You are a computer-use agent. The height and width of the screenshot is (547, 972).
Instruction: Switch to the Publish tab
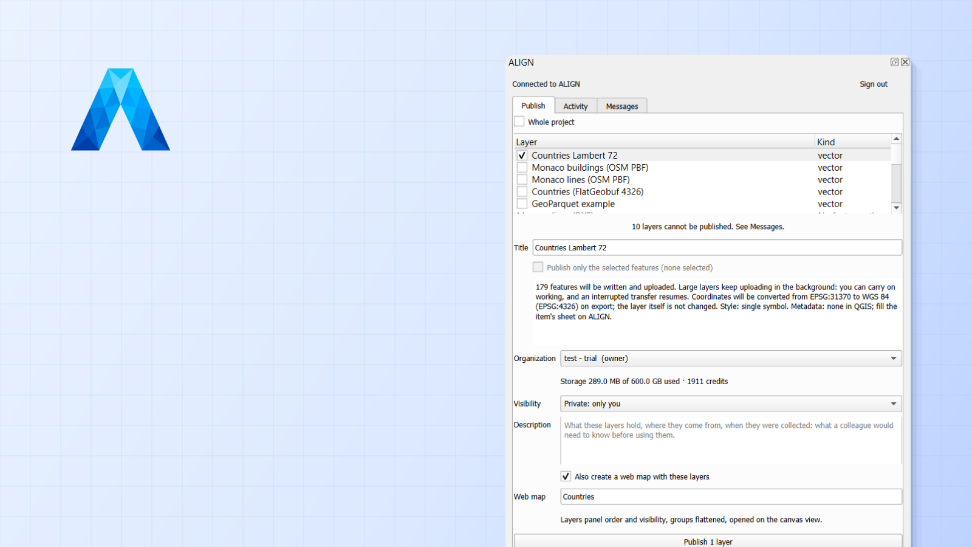(x=533, y=106)
